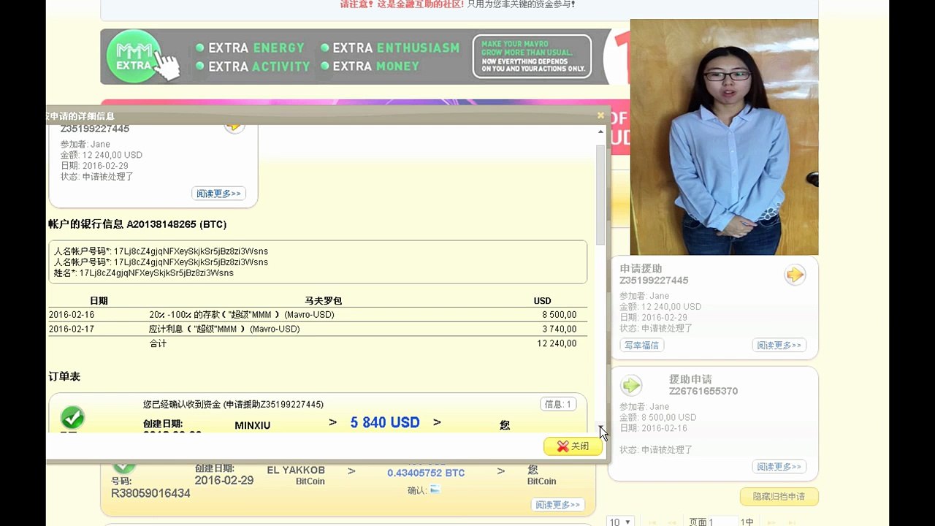Click the 隐藏归档申请 button
This screenshot has height=526, width=935.
pyautogui.click(x=779, y=496)
